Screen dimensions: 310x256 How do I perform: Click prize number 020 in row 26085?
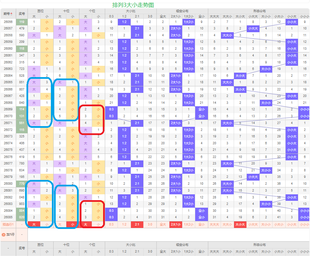point(22,217)
